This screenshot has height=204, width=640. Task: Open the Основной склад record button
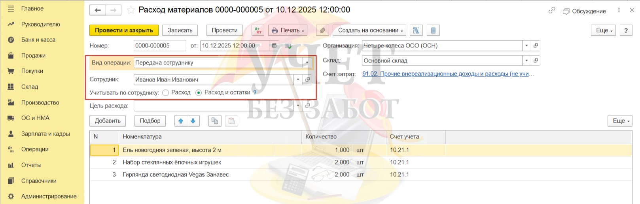536,60
